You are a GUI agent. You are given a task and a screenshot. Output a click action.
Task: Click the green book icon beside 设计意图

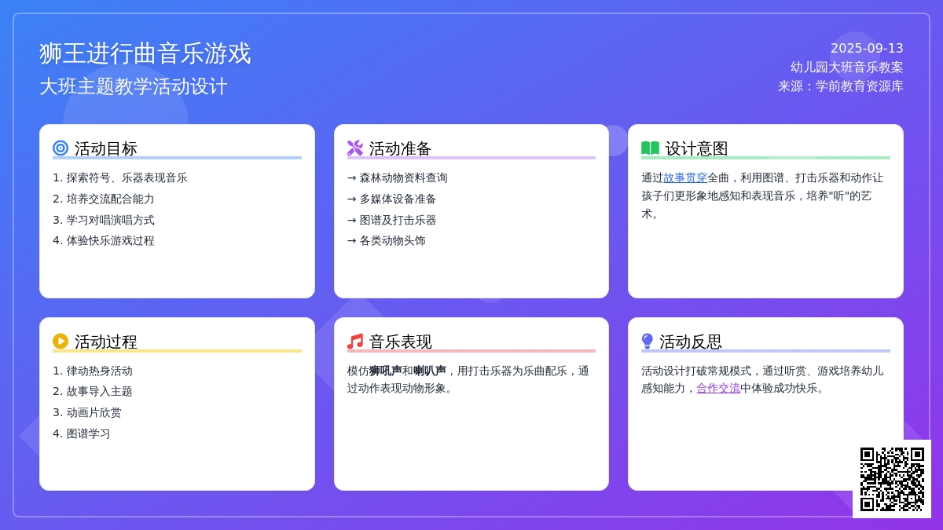coord(650,148)
